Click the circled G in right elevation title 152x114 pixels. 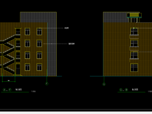[121, 90]
